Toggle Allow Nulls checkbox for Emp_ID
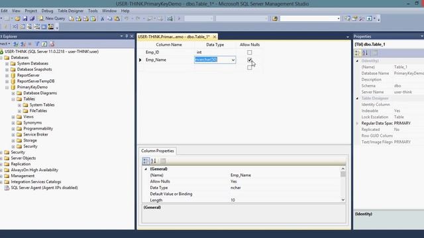 250,52
